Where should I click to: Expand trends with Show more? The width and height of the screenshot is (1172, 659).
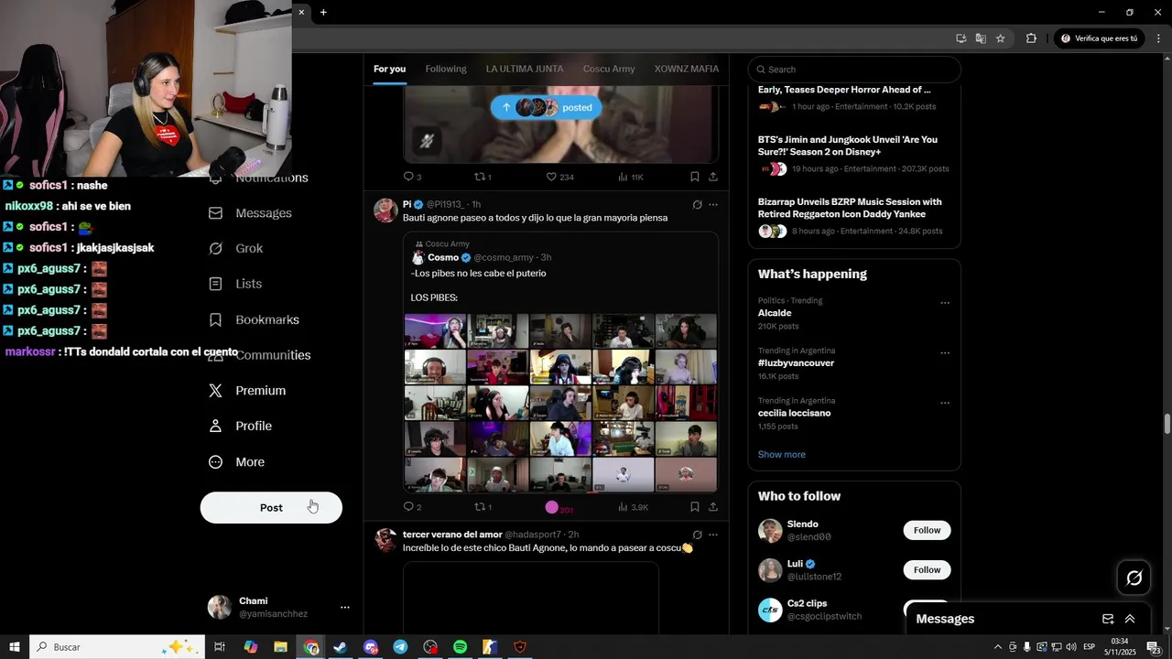[x=782, y=455]
